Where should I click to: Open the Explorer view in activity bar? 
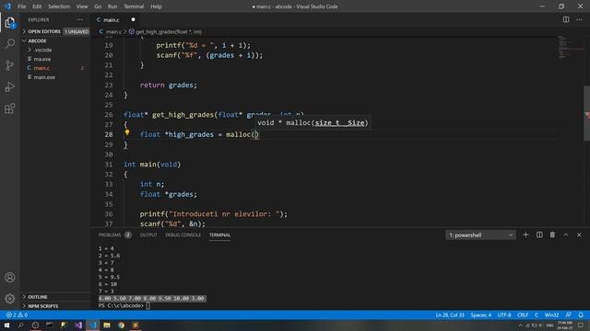click(x=10, y=22)
